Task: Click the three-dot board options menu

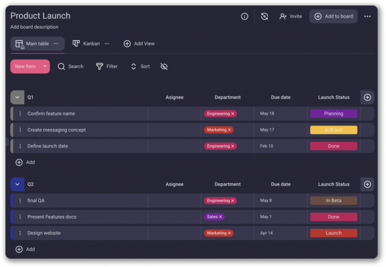Action: 367,16
